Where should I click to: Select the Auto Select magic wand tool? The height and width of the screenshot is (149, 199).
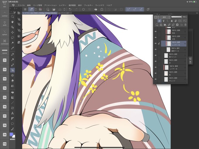(x=12, y=43)
